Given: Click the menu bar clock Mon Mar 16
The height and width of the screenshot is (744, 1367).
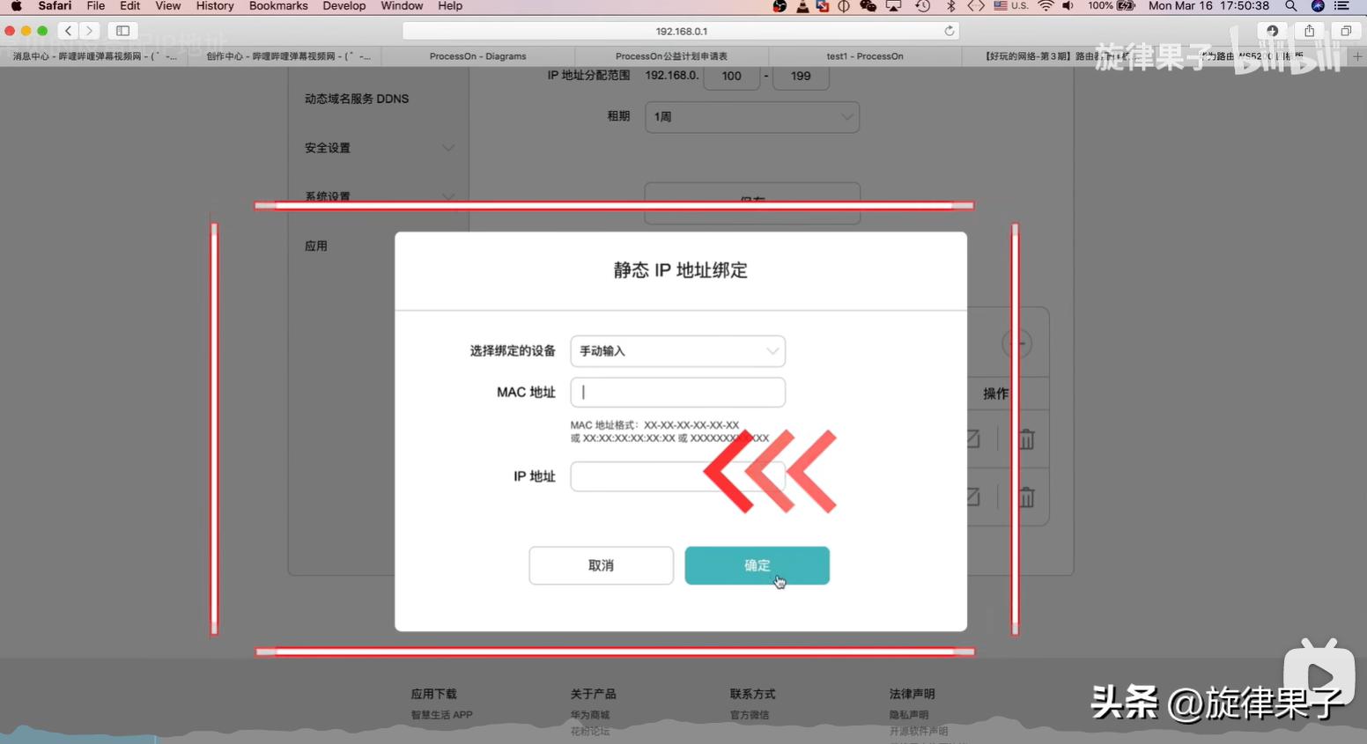Looking at the screenshot, I should [1208, 6].
